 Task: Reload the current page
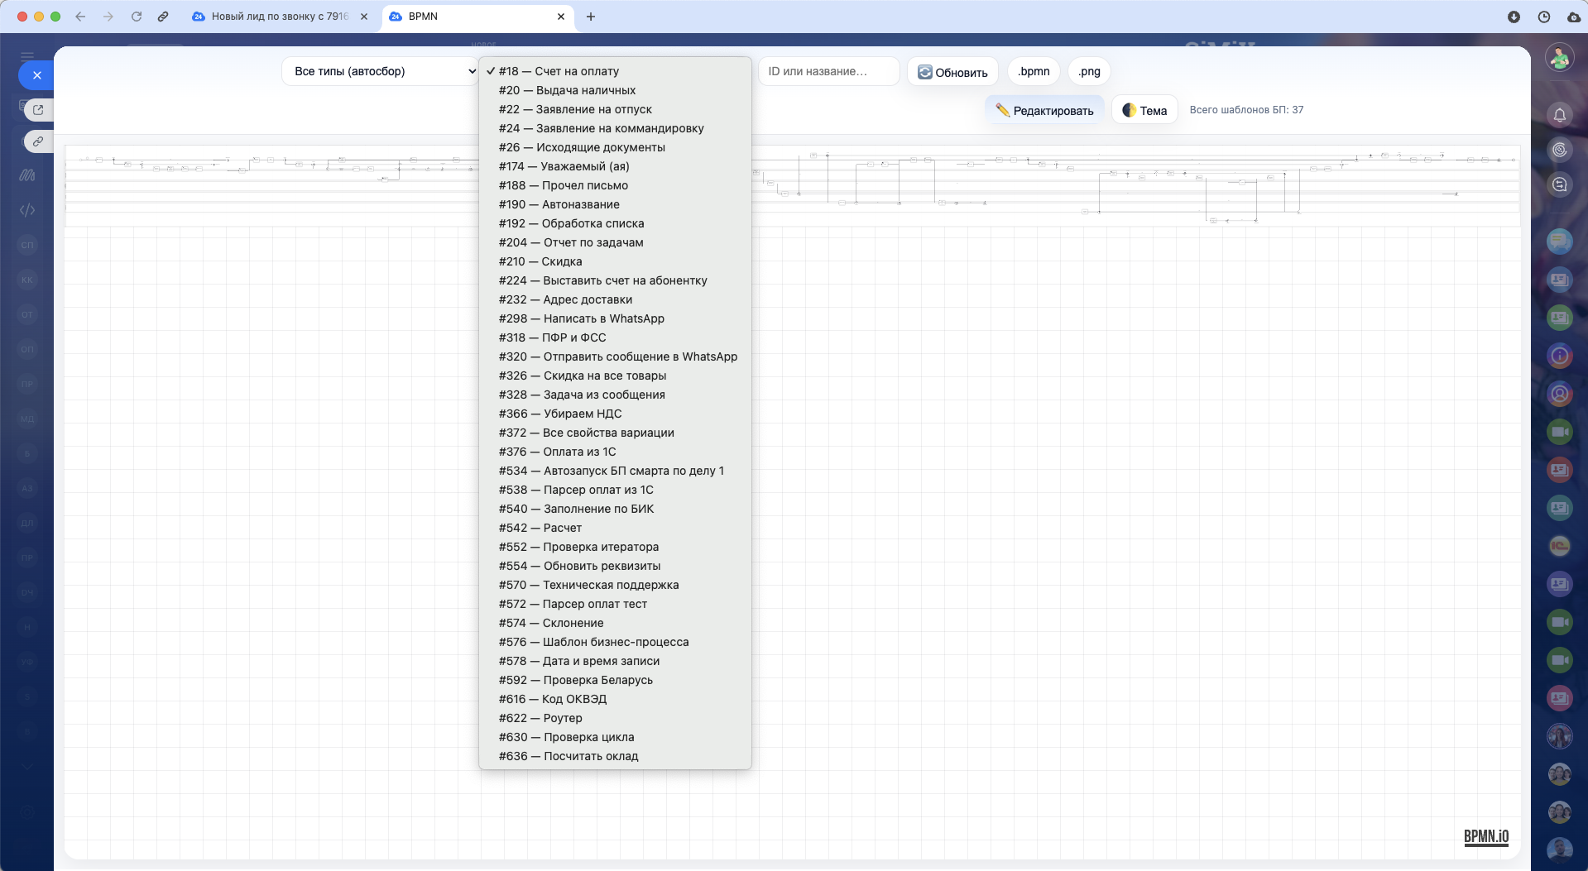[137, 17]
